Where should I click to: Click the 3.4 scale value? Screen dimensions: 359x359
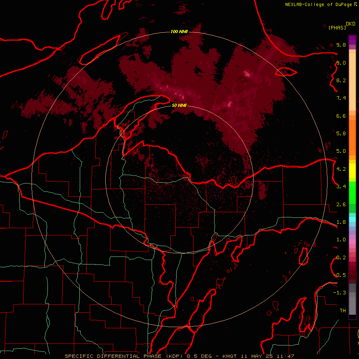[x=341, y=187]
